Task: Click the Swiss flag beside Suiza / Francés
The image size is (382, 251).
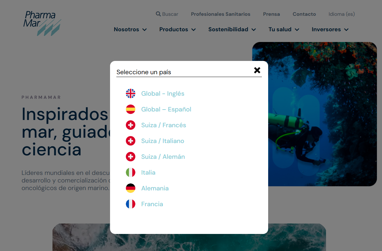Action: pyautogui.click(x=131, y=125)
